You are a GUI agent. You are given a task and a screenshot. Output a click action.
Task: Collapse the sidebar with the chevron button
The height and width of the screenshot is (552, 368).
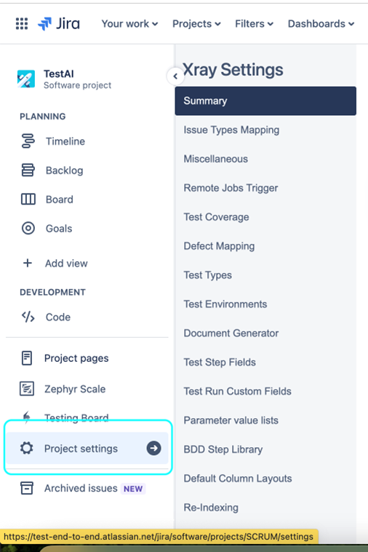tap(175, 76)
